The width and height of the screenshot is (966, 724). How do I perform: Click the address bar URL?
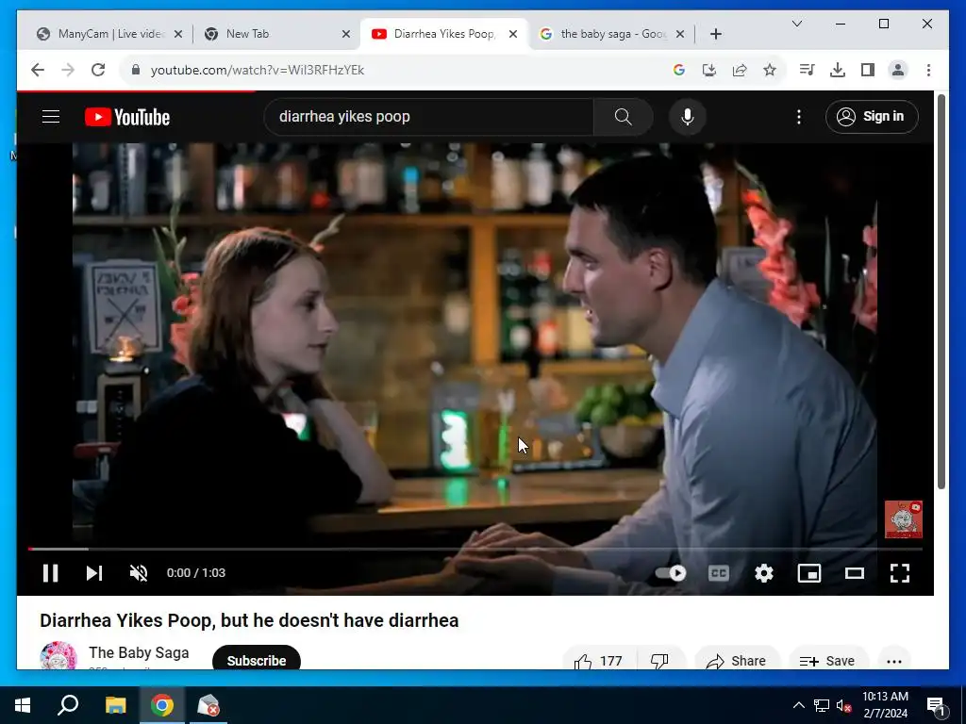257,70
